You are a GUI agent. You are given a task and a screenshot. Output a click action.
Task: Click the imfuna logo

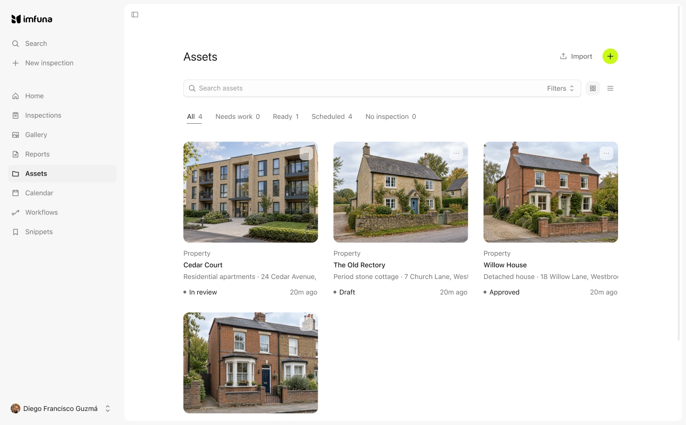tap(32, 19)
